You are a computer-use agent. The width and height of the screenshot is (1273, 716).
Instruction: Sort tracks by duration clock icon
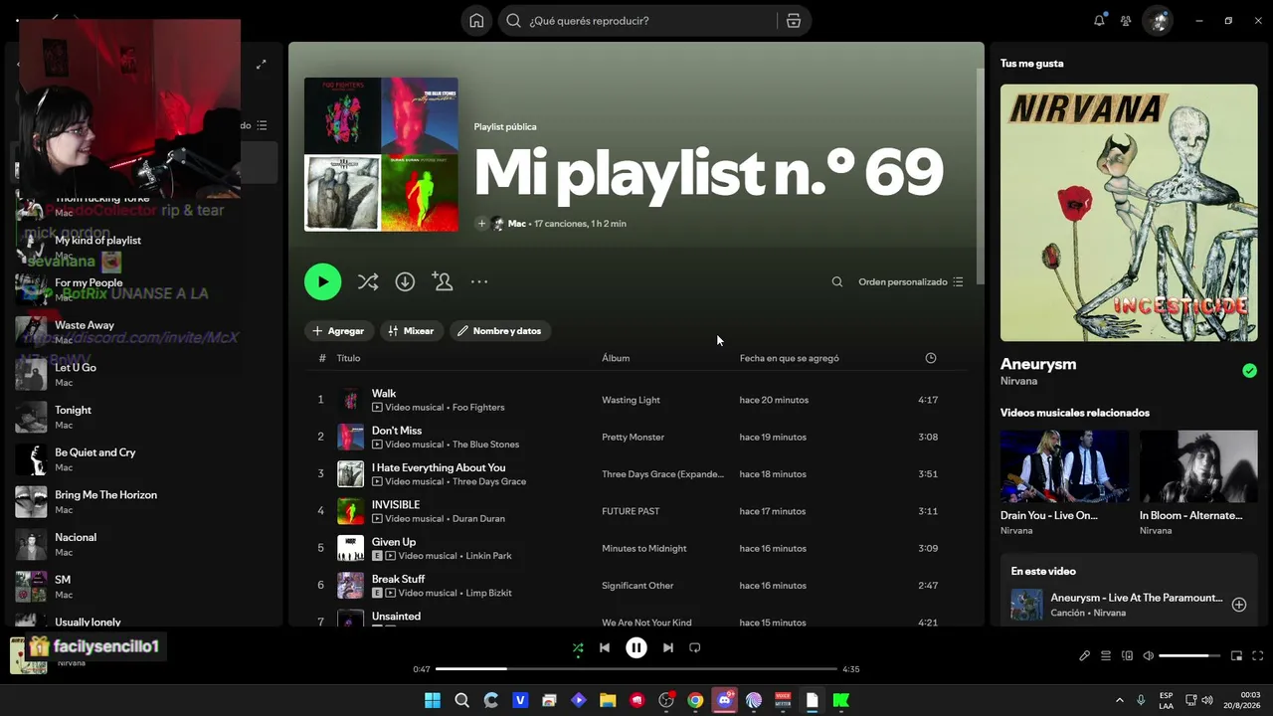point(931,358)
